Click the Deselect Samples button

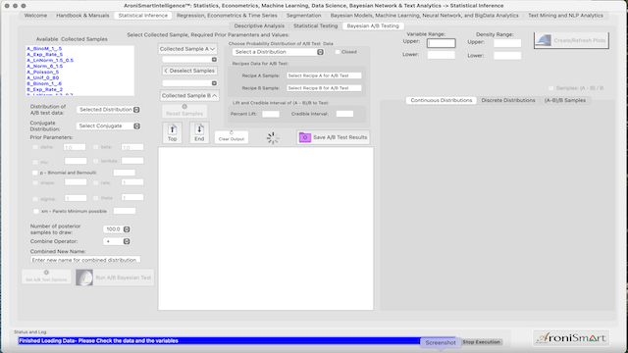click(x=189, y=71)
